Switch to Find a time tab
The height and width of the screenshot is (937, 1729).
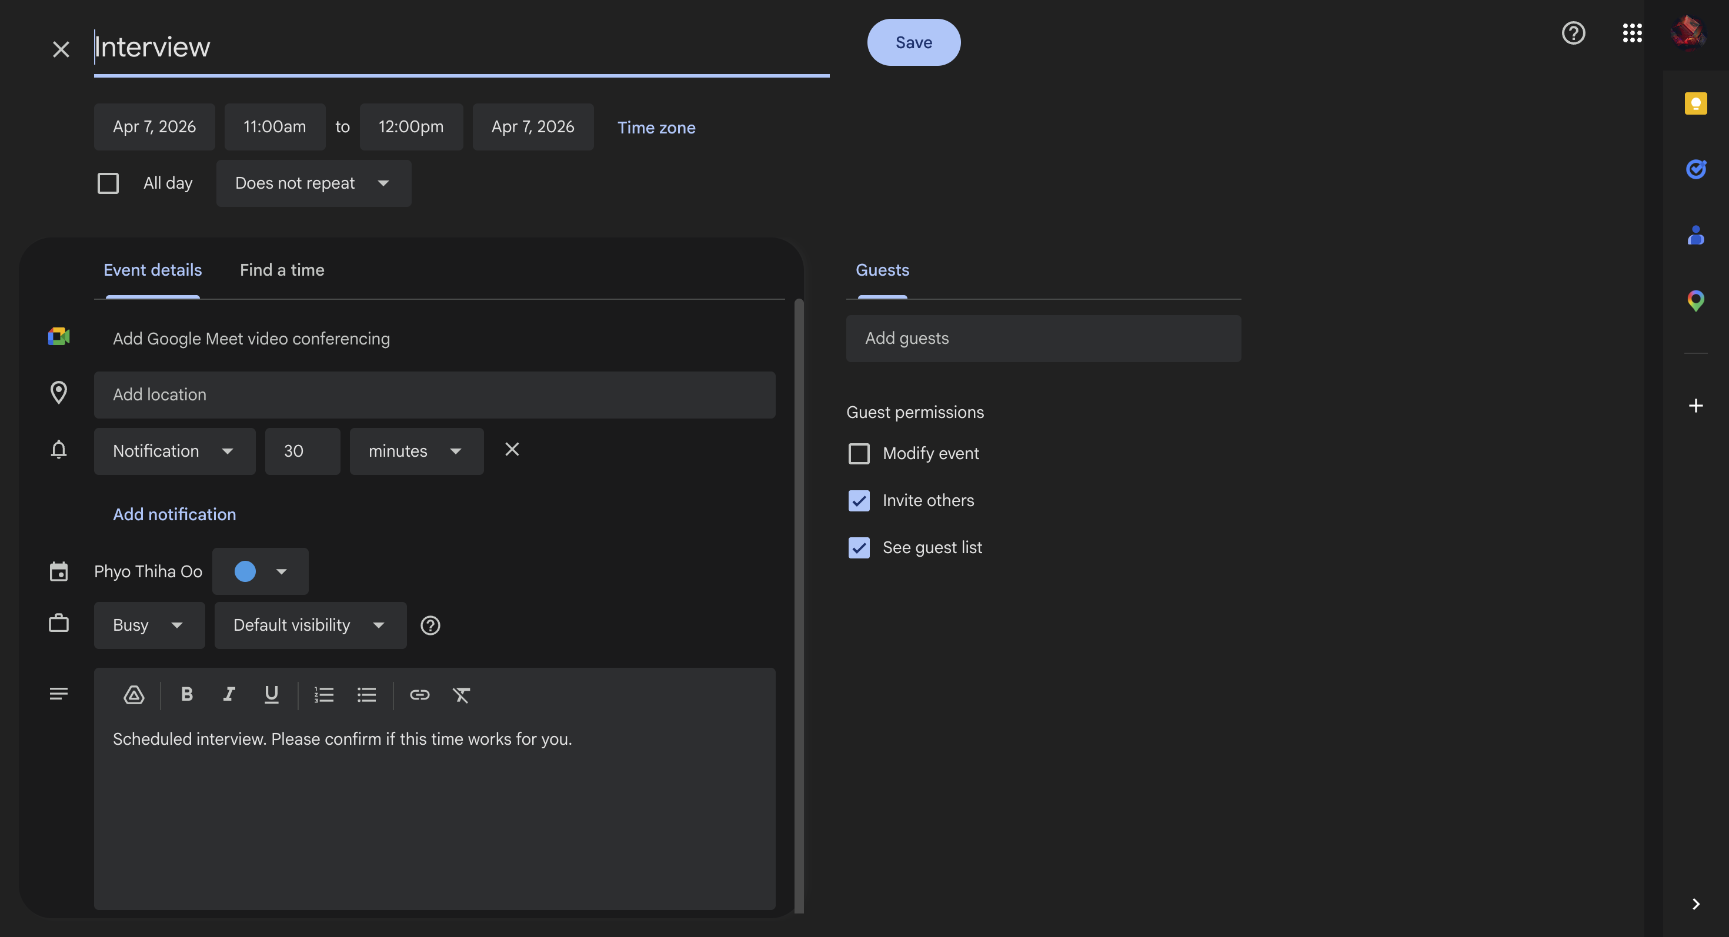(x=282, y=270)
